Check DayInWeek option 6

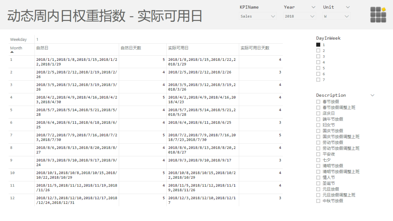tap(318, 74)
